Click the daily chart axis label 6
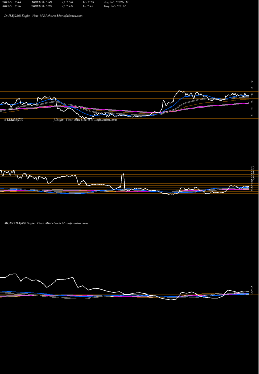This screenshot has height=374, width=259. (x=252, y=102)
